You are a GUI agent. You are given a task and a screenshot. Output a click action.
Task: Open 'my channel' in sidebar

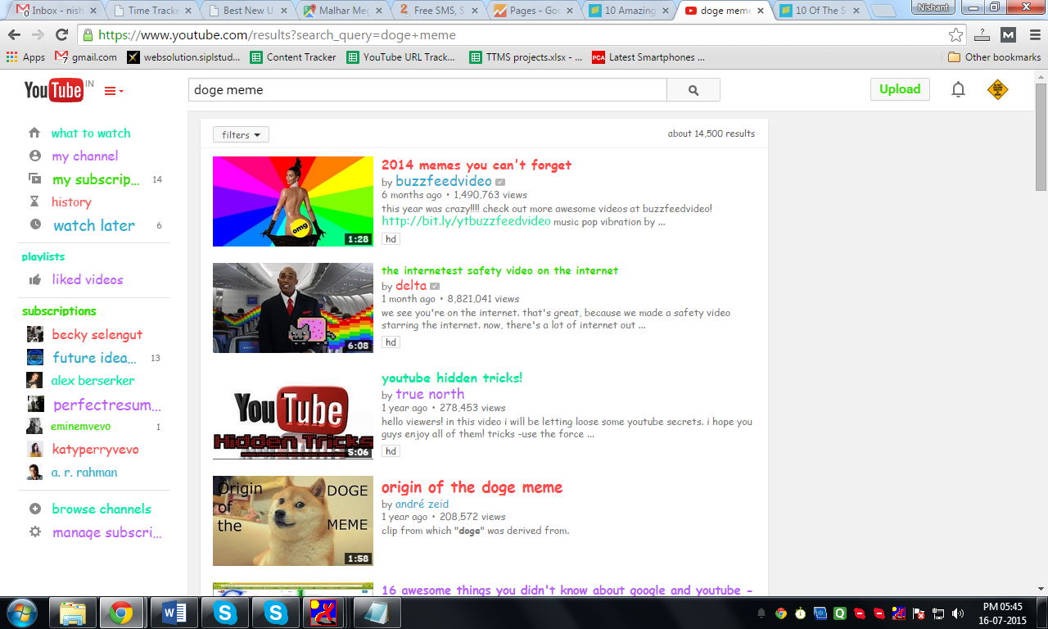(x=85, y=156)
